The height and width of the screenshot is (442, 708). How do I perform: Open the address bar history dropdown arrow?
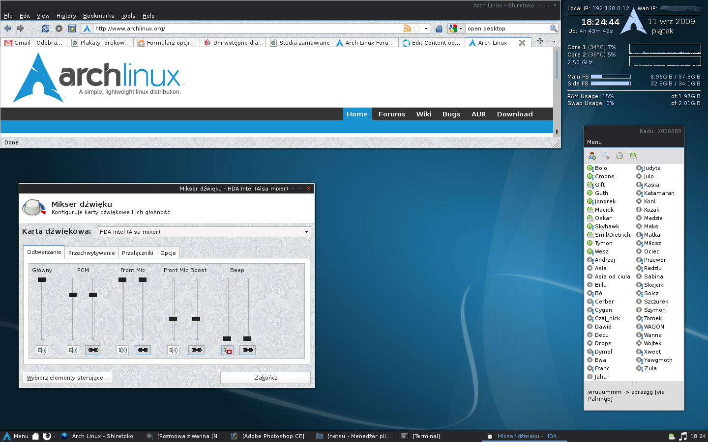(x=426, y=28)
